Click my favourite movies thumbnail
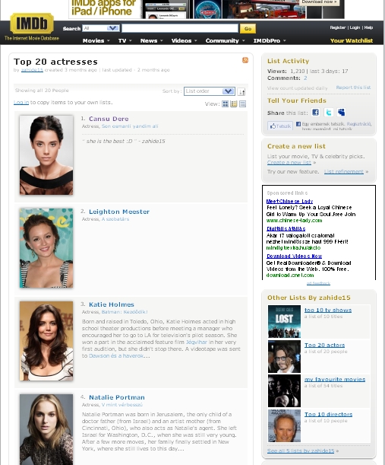 pos(284,390)
